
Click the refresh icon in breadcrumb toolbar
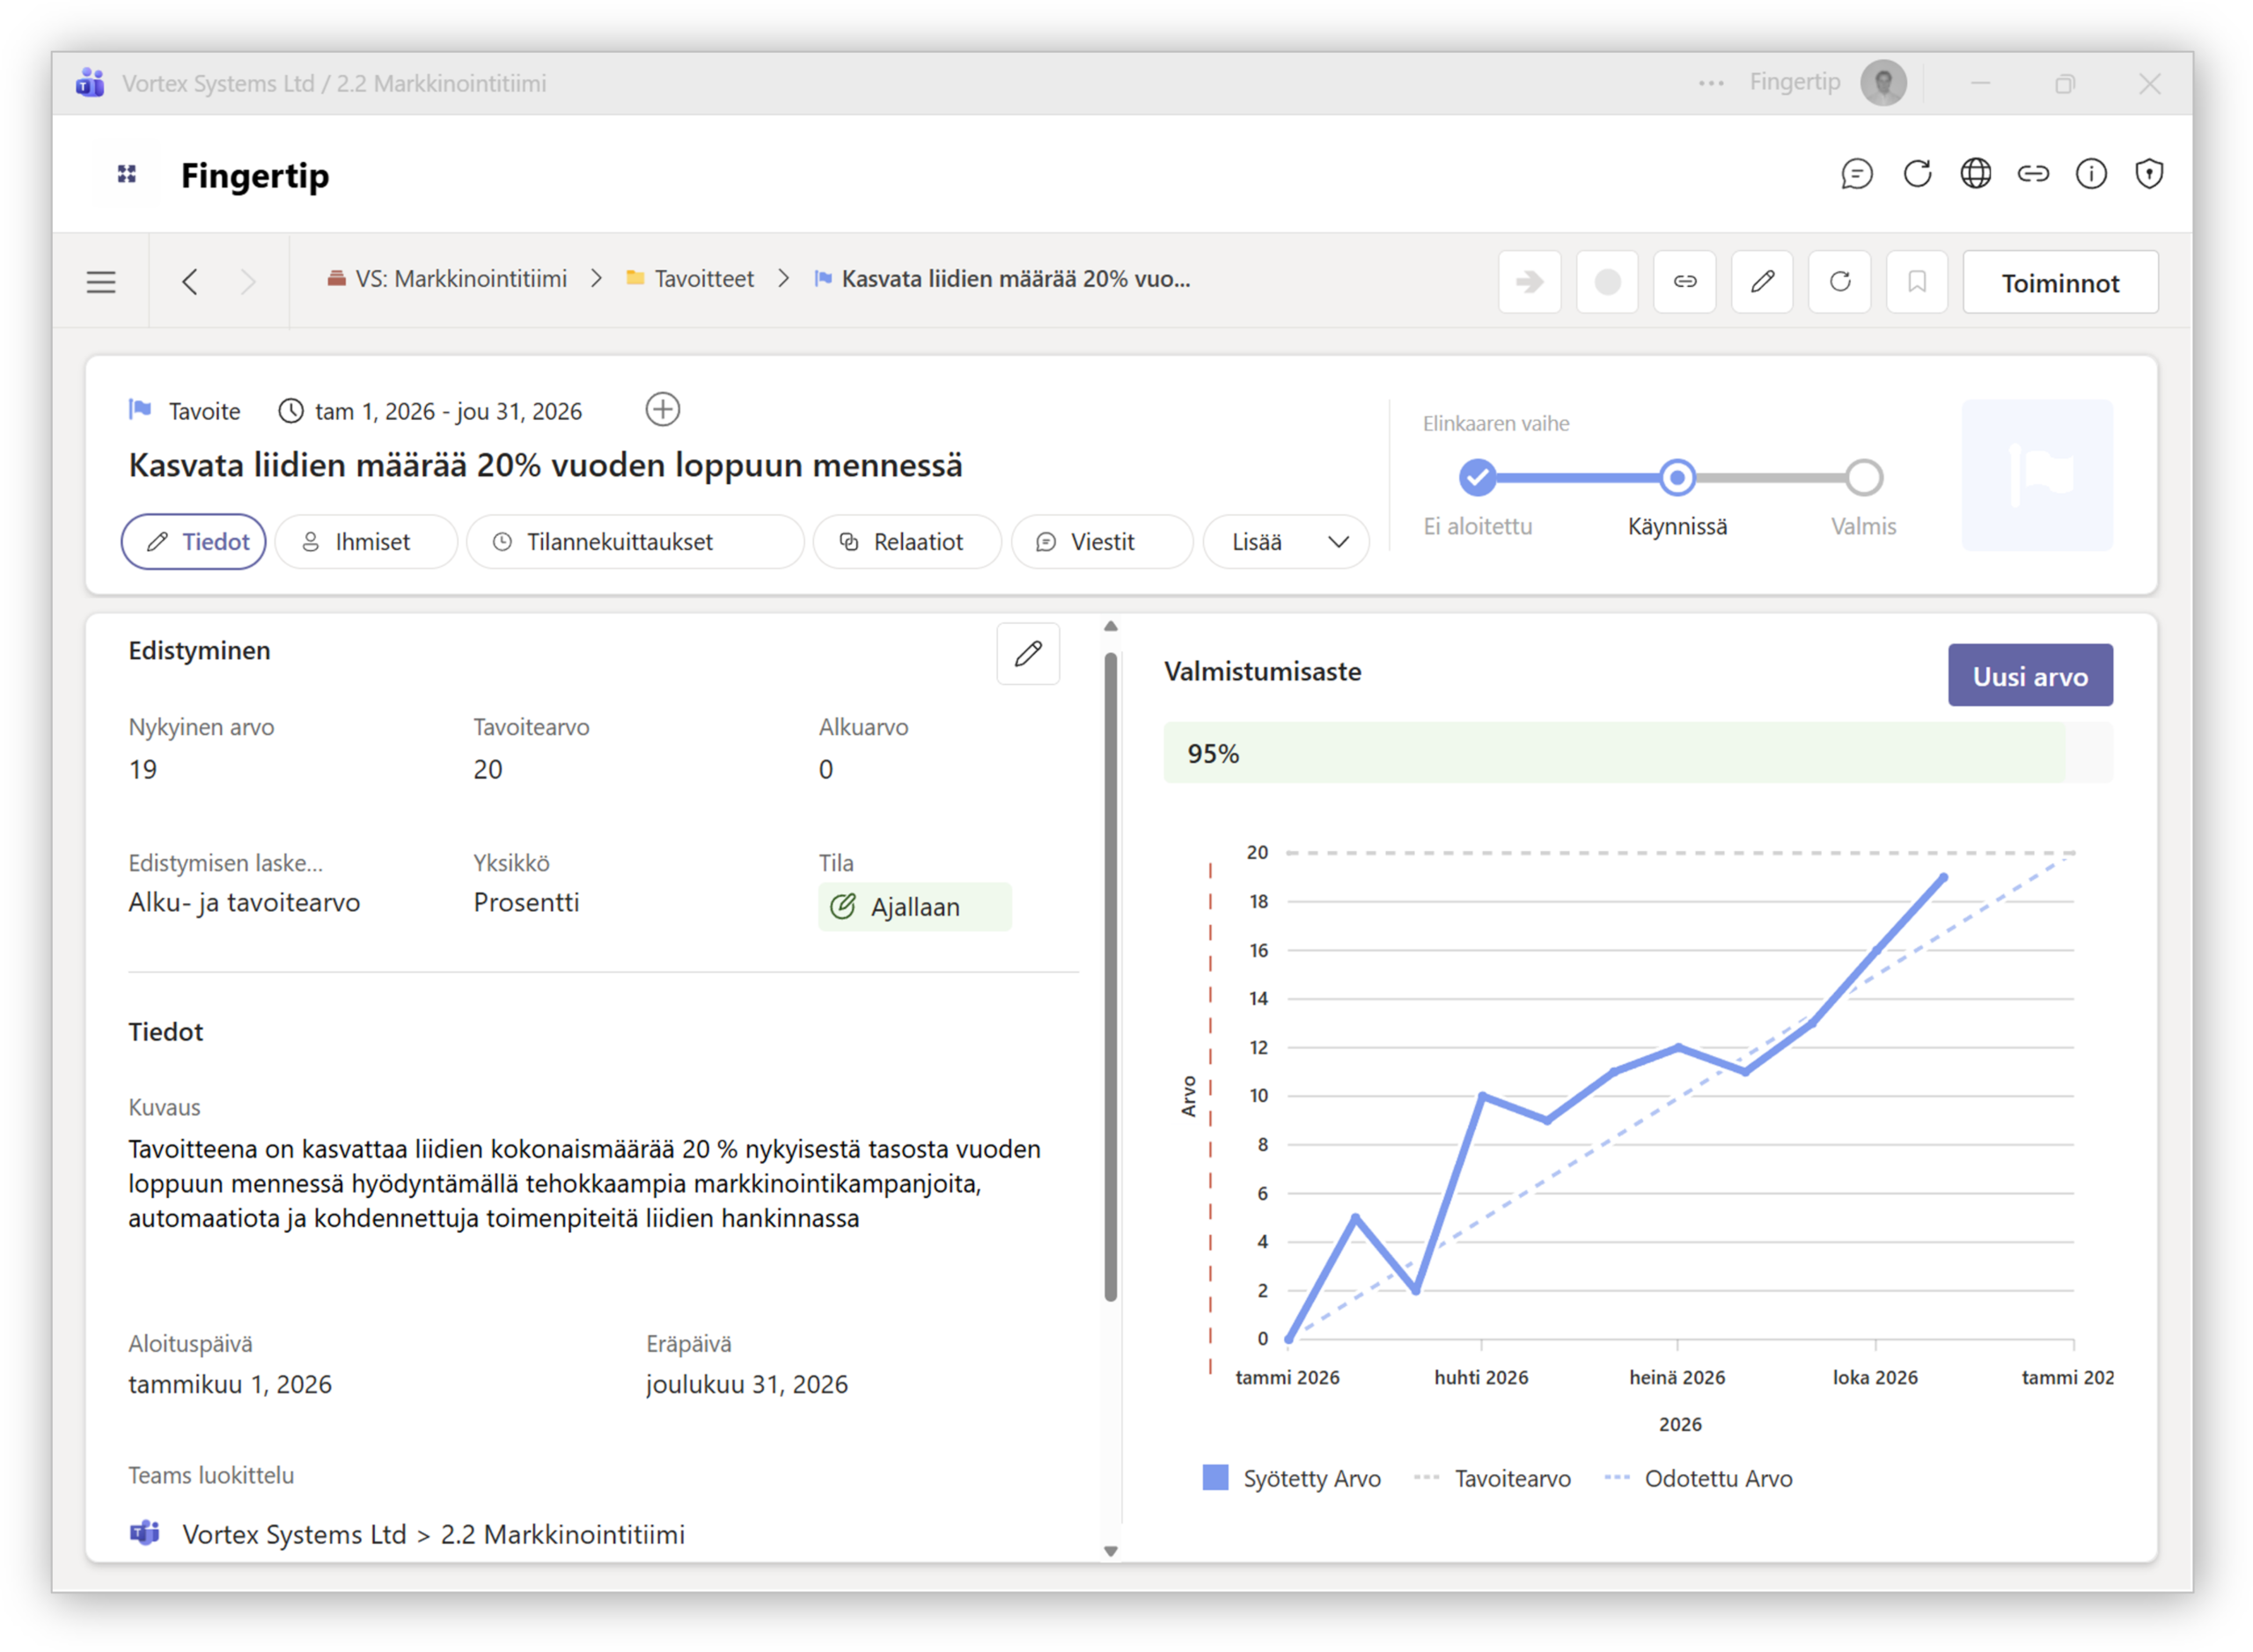[x=1840, y=282]
